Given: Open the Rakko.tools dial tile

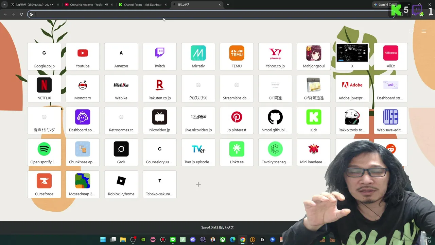Looking at the screenshot, I should 352,120.
